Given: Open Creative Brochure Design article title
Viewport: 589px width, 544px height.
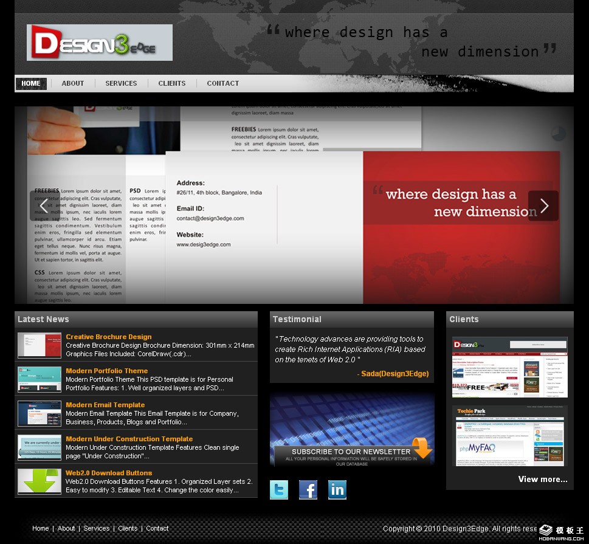Looking at the screenshot, I should coord(109,337).
